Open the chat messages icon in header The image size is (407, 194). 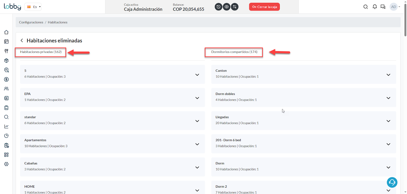click(383, 7)
